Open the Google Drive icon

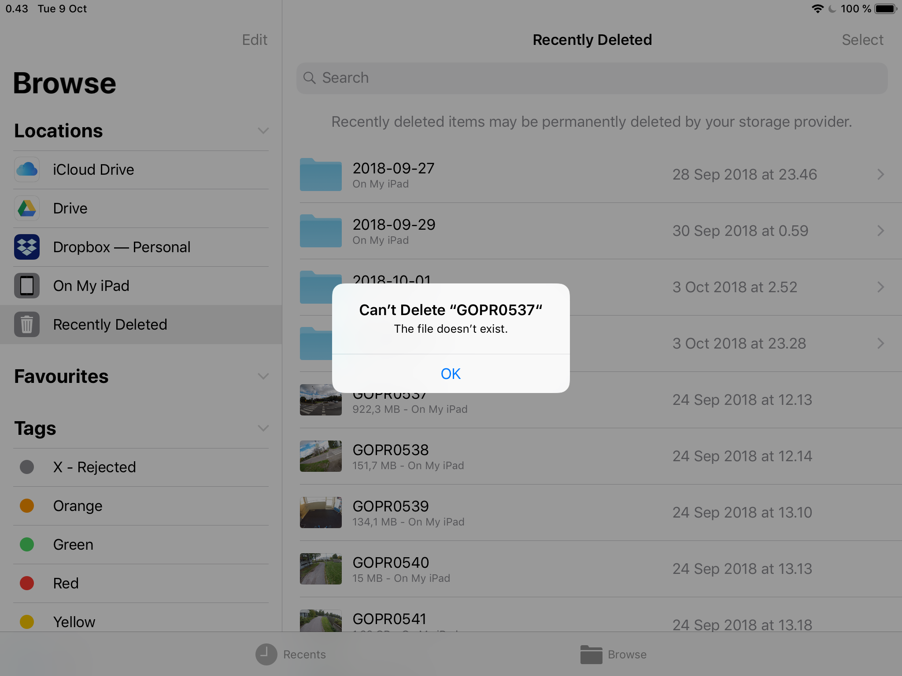pyautogui.click(x=27, y=208)
